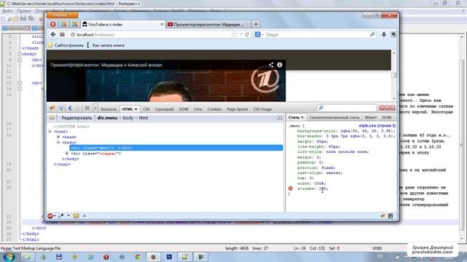The width and height of the screenshot is (467, 262).
Task: Open the HTML tab dropdown arrow
Action: click(136, 109)
